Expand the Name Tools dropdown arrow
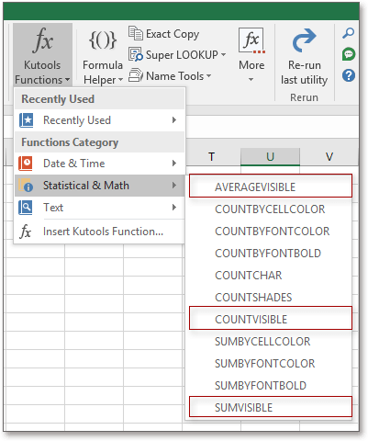The image size is (368, 441). coord(208,75)
